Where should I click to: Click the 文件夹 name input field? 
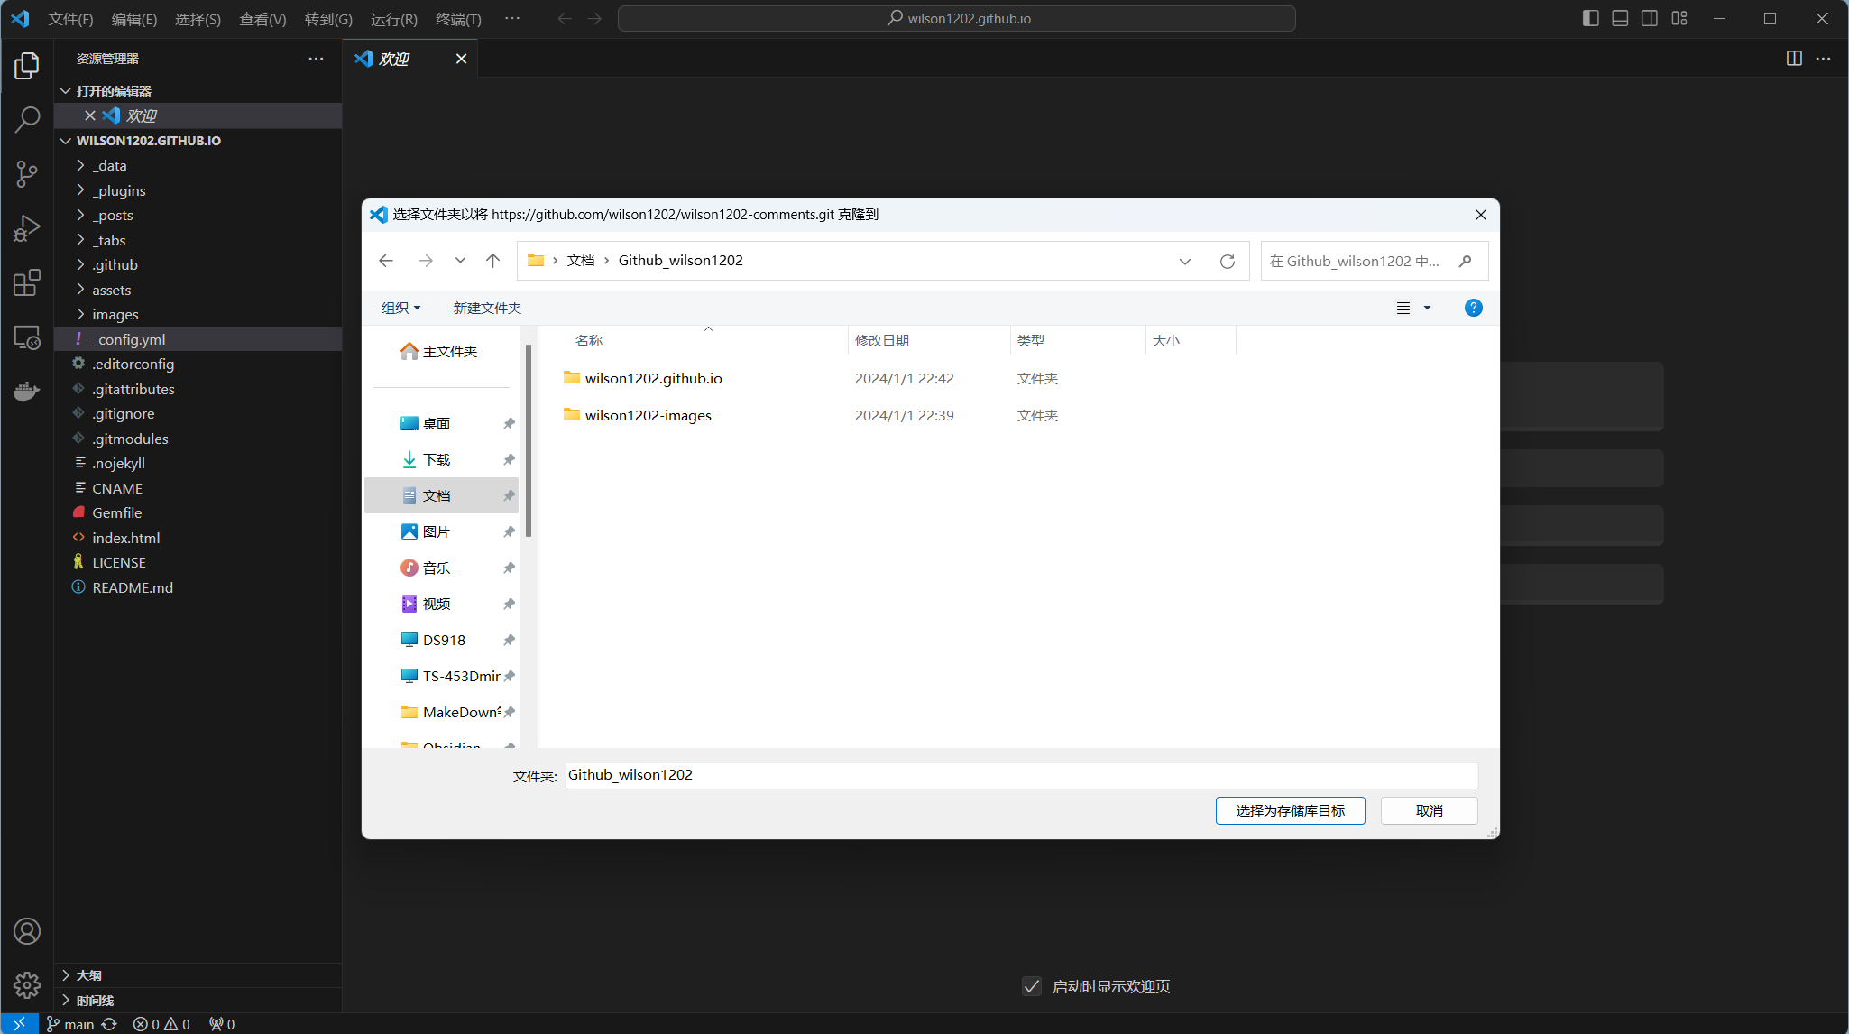click(1020, 775)
